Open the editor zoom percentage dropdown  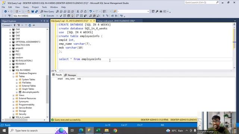point(60,71)
